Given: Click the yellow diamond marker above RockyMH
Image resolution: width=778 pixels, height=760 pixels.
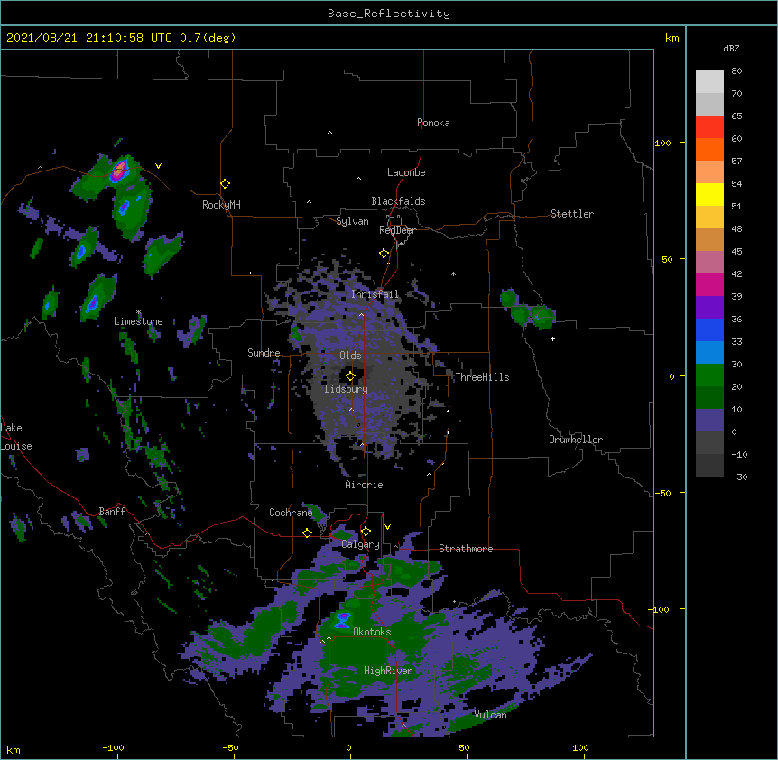Looking at the screenshot, I should point(225,184).
